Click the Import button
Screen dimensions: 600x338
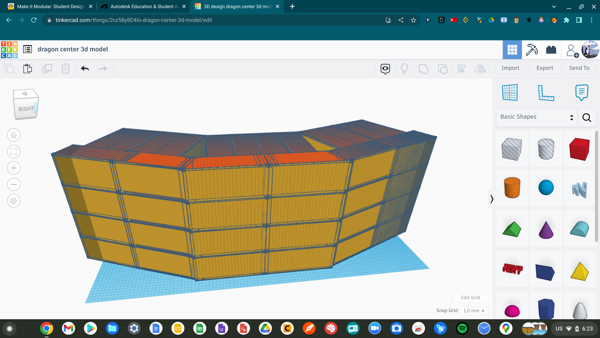(511, 68)
